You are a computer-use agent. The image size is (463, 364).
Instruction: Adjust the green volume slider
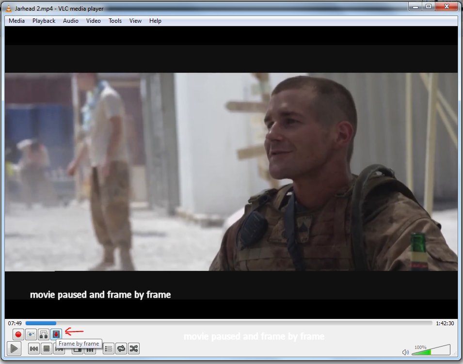[x=431, y=350]
